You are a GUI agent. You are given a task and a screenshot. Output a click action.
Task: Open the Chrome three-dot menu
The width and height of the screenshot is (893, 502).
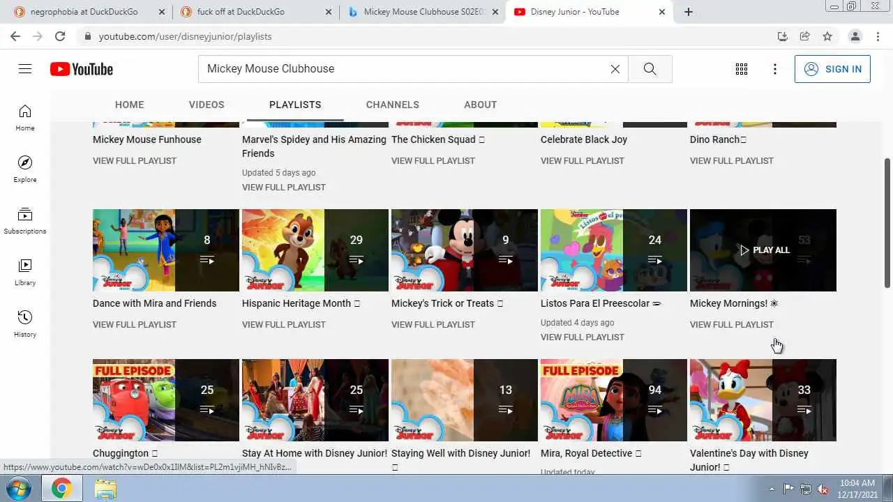[877, 36]
